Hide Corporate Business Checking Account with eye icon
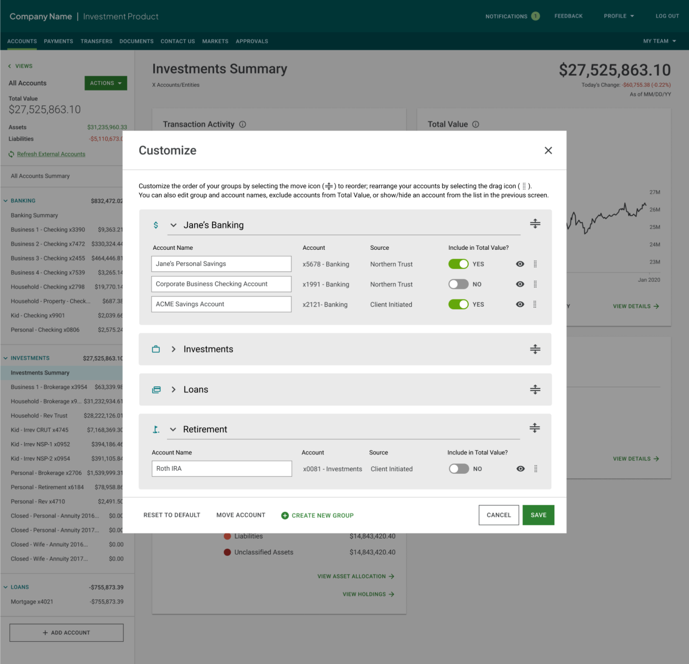The width and height of the screenshot is (689, 664). point(520,284)
